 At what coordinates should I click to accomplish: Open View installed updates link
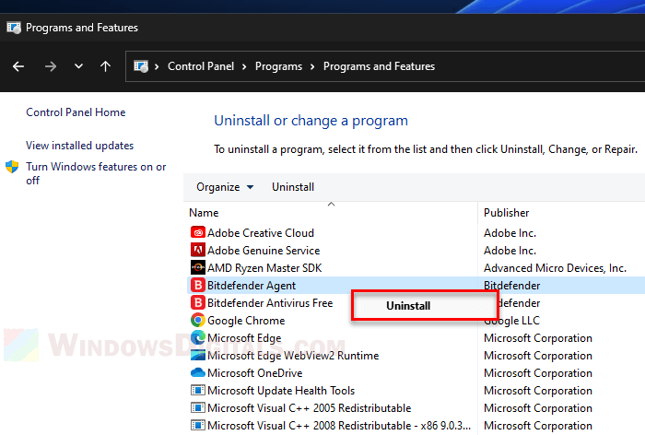point(80,146)
